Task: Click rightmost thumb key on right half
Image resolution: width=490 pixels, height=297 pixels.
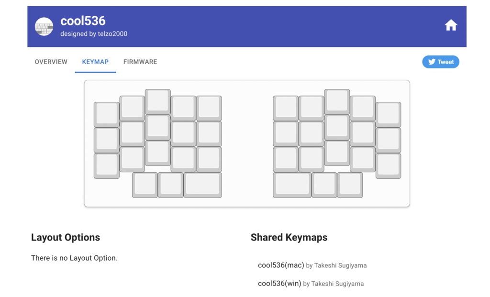Action: 350,185
